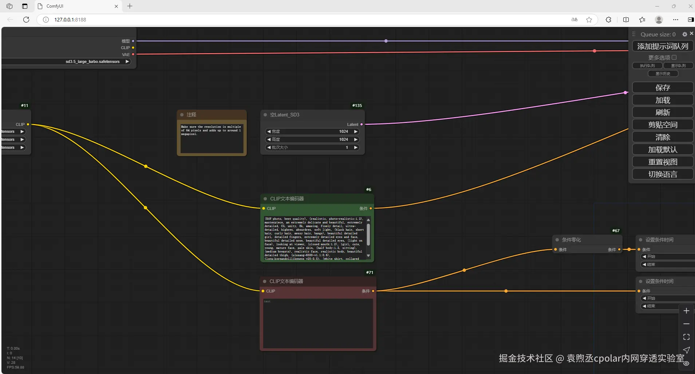This screenshot has height=374, width=695.
Task: Zoom in on the canvas with plus
Action: 686,311
